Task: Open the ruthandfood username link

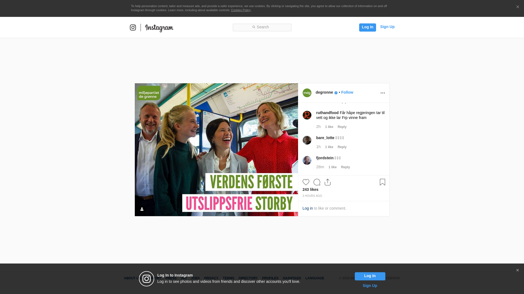Action: point(327,113)
